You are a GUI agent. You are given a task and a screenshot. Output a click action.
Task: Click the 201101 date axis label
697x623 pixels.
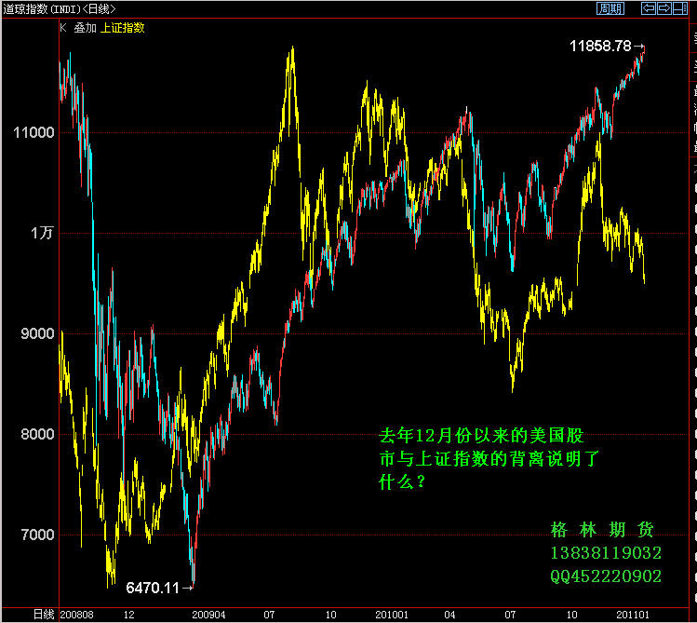633,615
